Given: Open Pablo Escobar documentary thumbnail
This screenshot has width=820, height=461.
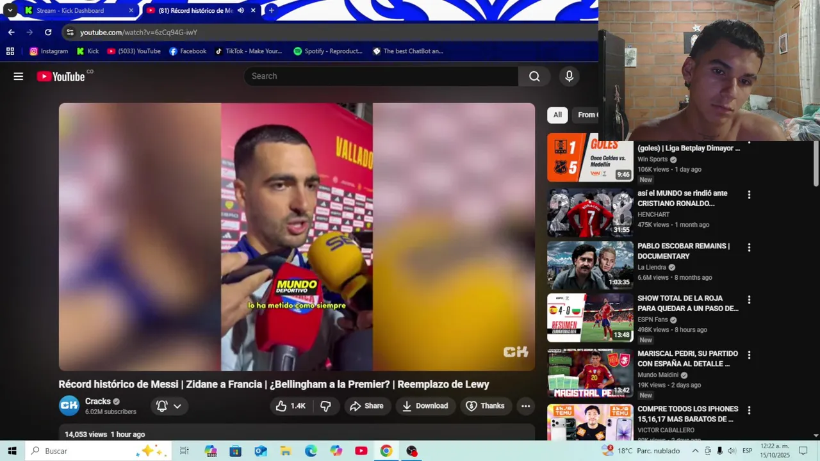Looking at the screenshot, I should (590, 265).
